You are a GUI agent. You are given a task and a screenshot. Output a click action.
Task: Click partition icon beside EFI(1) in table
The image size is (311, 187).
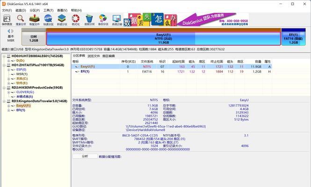point(77,72)
